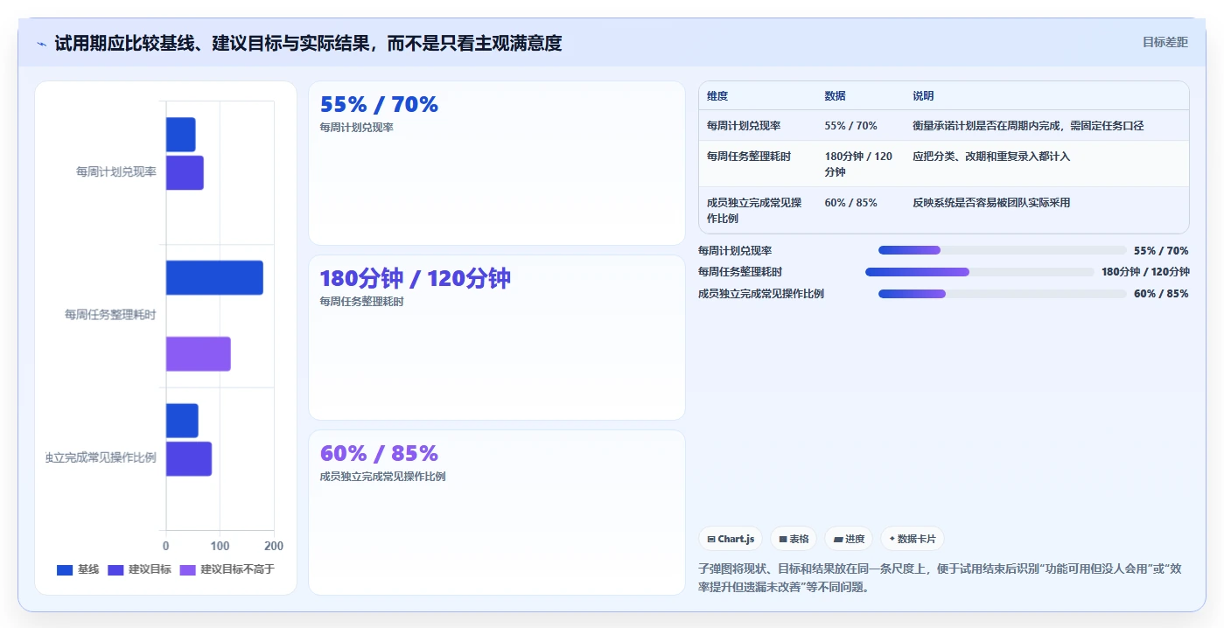Click the 100 tick on the chart axis
This screenshot has height=628, width=1224.
220,546
